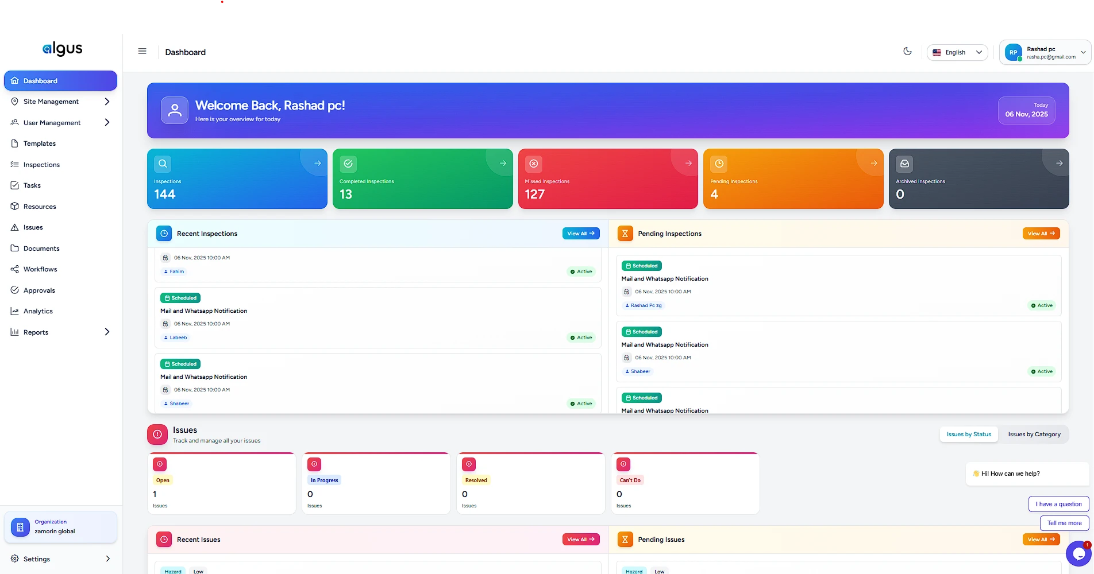The height and width of the screenshot is (574, 1094).
Task: Open the Workflows section
Action: pos(40,269)
